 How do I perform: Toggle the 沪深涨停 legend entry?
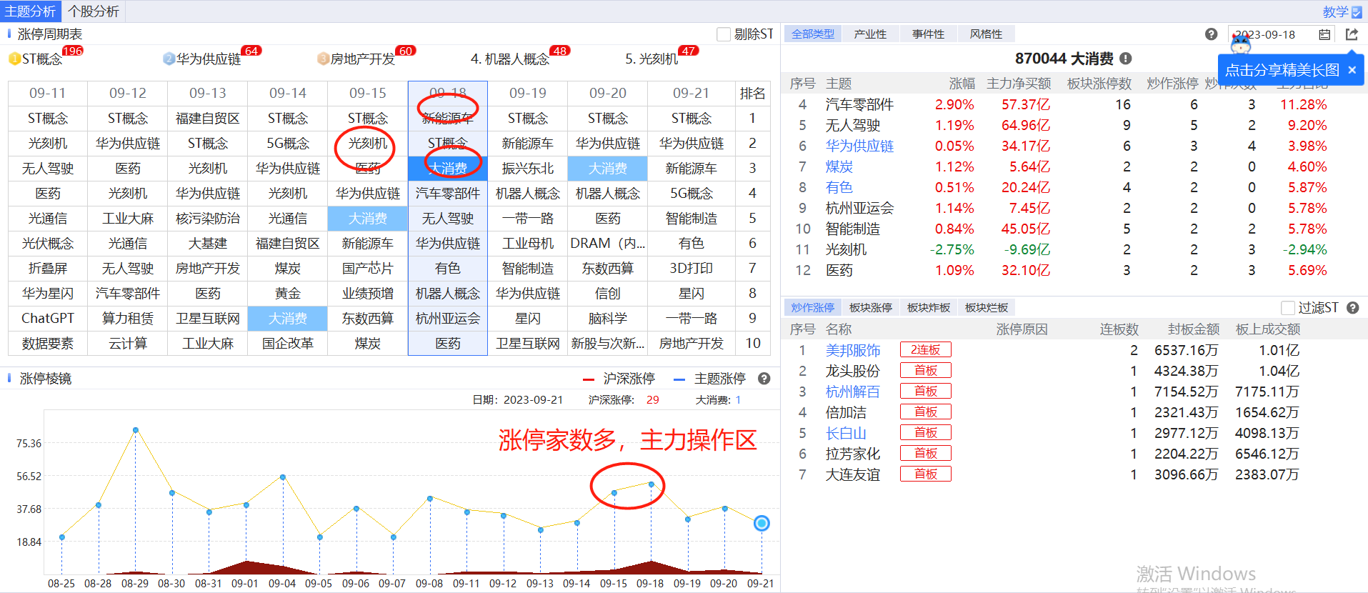[619, 379]
